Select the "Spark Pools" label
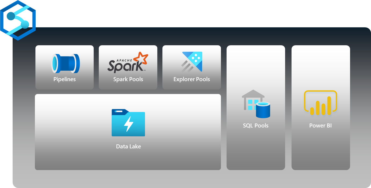This screenshot has height=188, width=371. tap(128, 79)
